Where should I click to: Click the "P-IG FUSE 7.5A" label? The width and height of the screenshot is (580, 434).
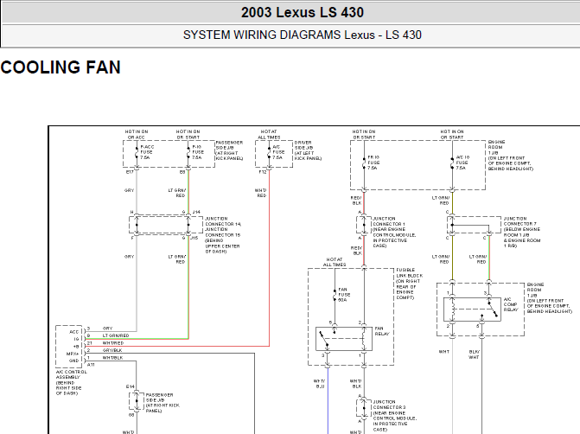pyautogui.click(x=198, y=152)
